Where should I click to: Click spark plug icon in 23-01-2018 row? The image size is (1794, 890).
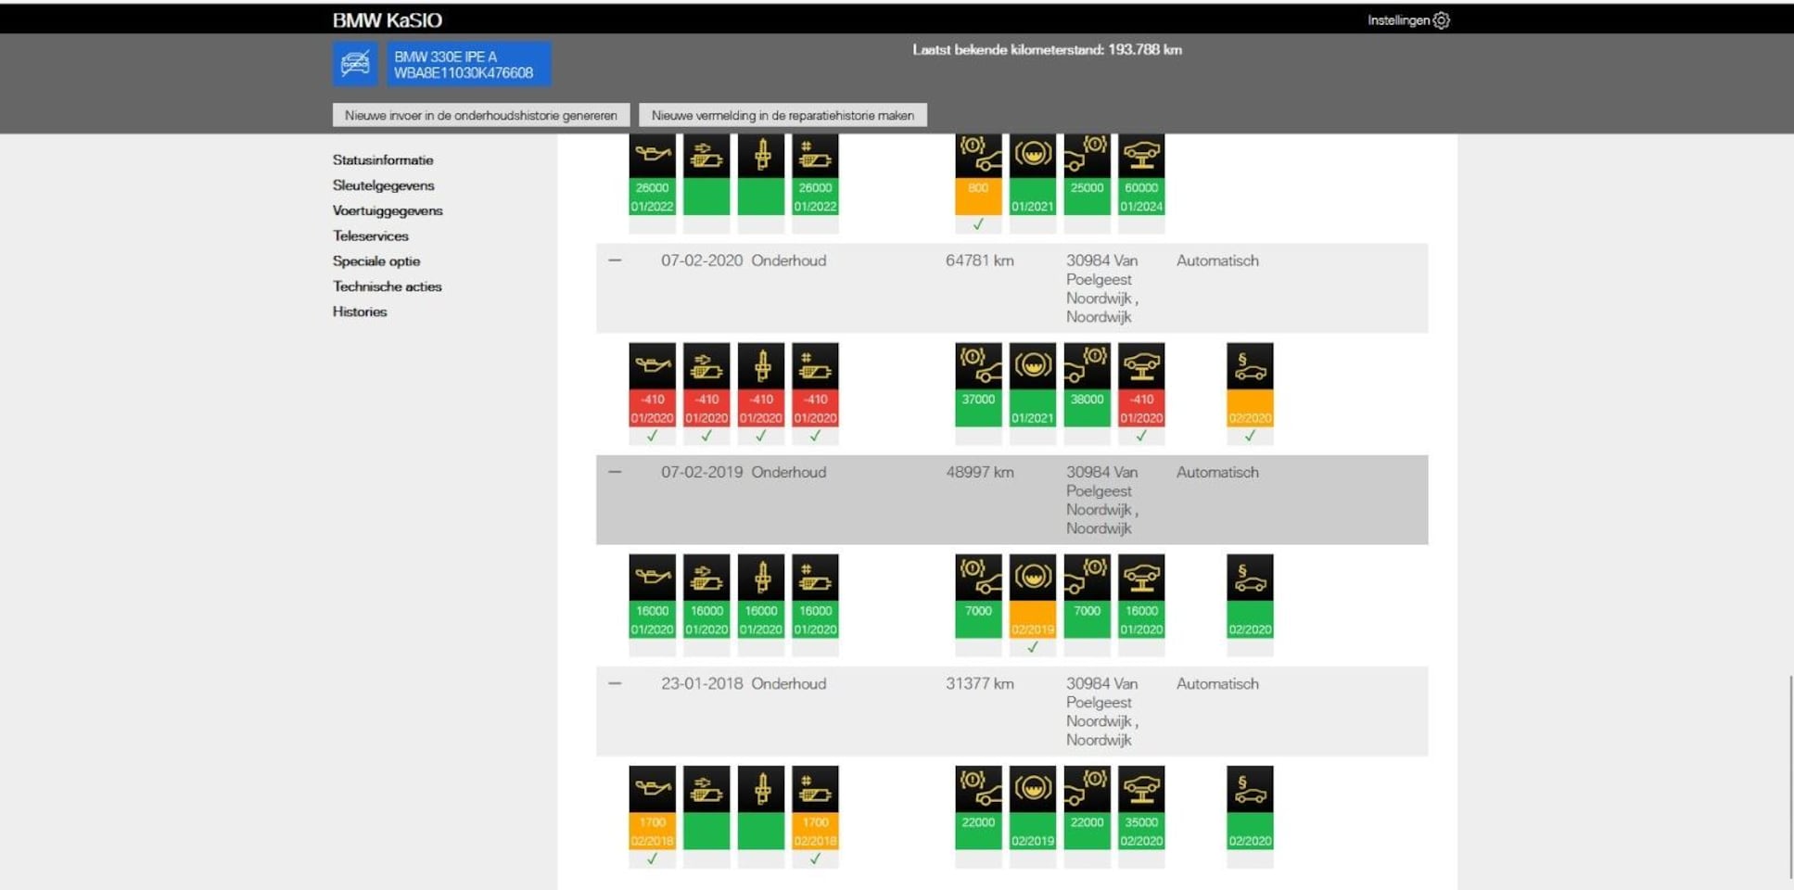(x=761, y=789)
